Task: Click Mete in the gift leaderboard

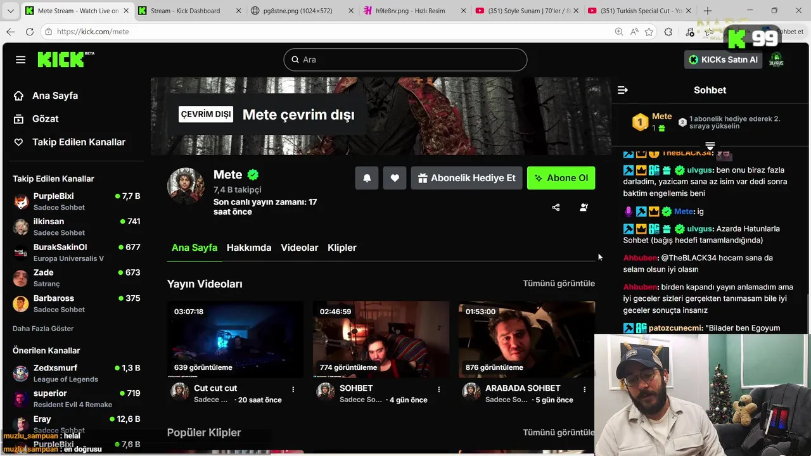Action: (x=661, y=117)
